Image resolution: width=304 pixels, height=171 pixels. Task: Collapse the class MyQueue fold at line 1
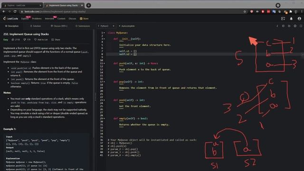pyautogui.click(x=104, y=33)
